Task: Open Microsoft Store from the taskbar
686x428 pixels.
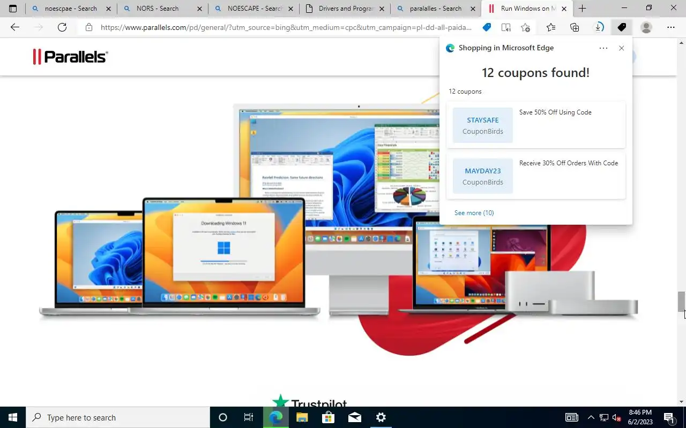Action: tap(328, 417)
